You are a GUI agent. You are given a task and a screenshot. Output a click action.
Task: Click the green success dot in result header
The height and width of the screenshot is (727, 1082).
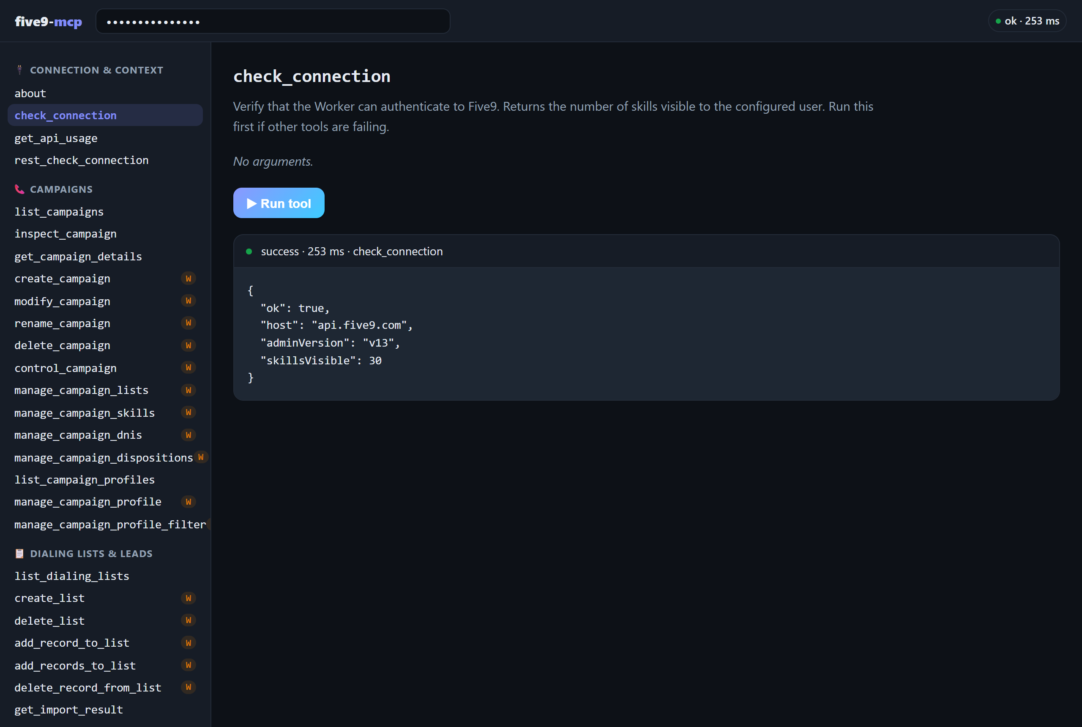click(x=249, y=251)
